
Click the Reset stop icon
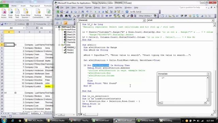pyautogui.click(x=103, y=12)
